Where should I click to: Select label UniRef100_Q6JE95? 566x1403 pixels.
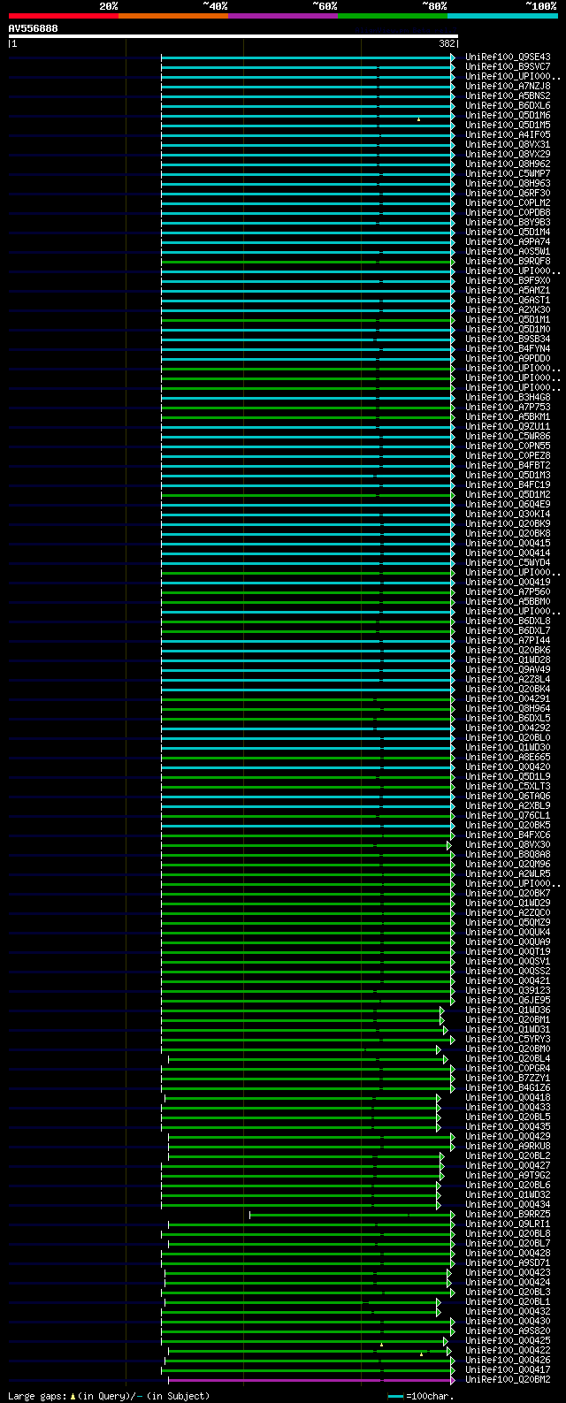click(508, 1000)
